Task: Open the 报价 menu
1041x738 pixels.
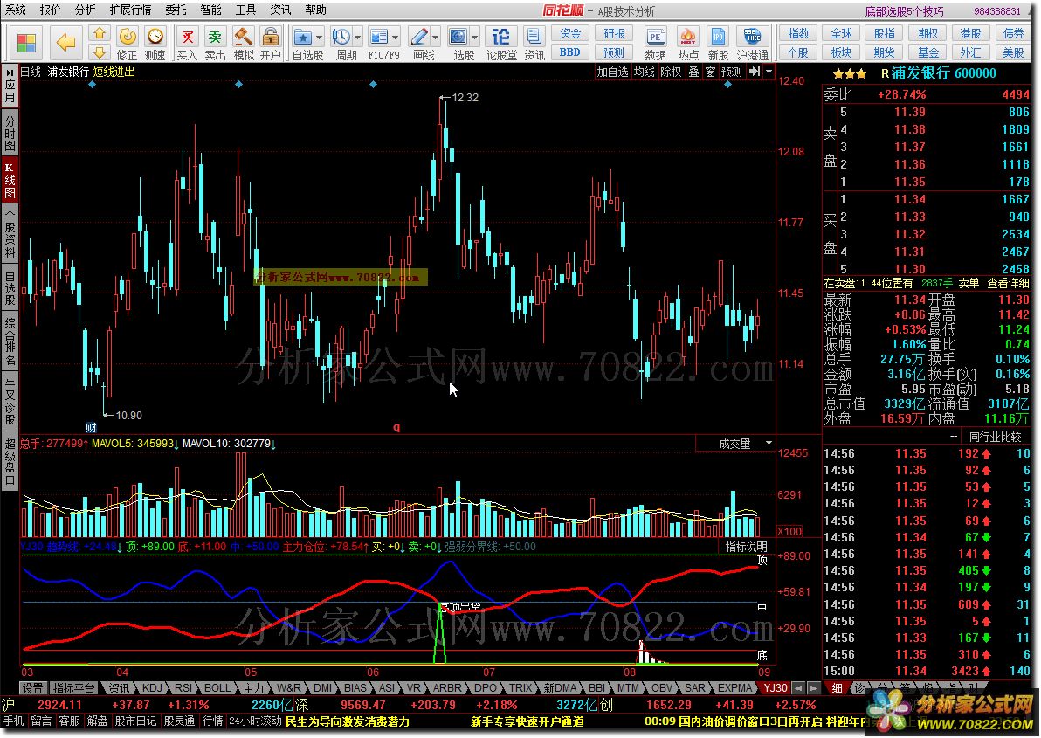Action: [x=51, y=10]
